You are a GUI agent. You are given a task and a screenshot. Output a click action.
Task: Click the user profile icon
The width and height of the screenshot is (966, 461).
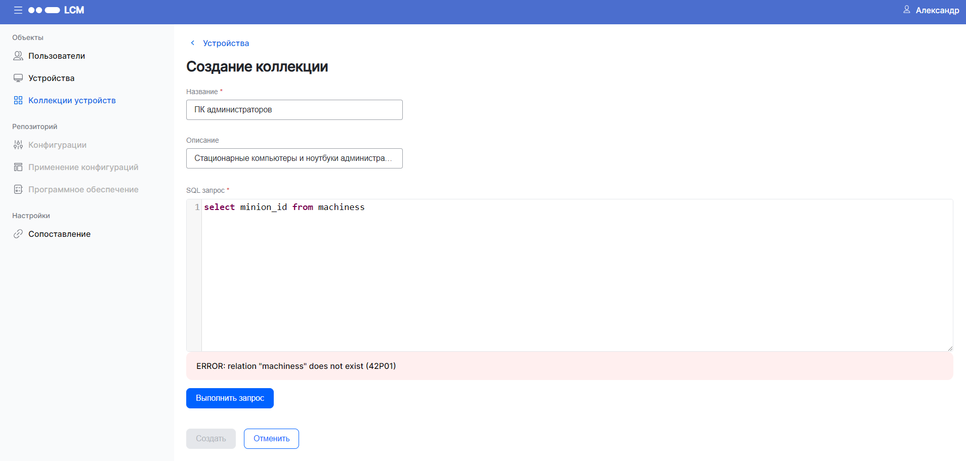(x=906, y=10)
